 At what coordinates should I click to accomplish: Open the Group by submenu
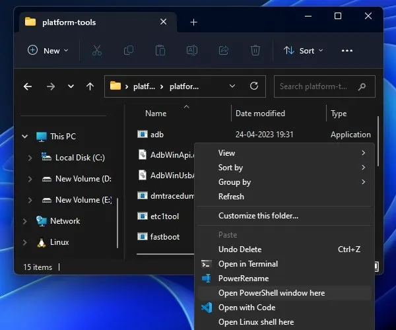coord(284,182)
